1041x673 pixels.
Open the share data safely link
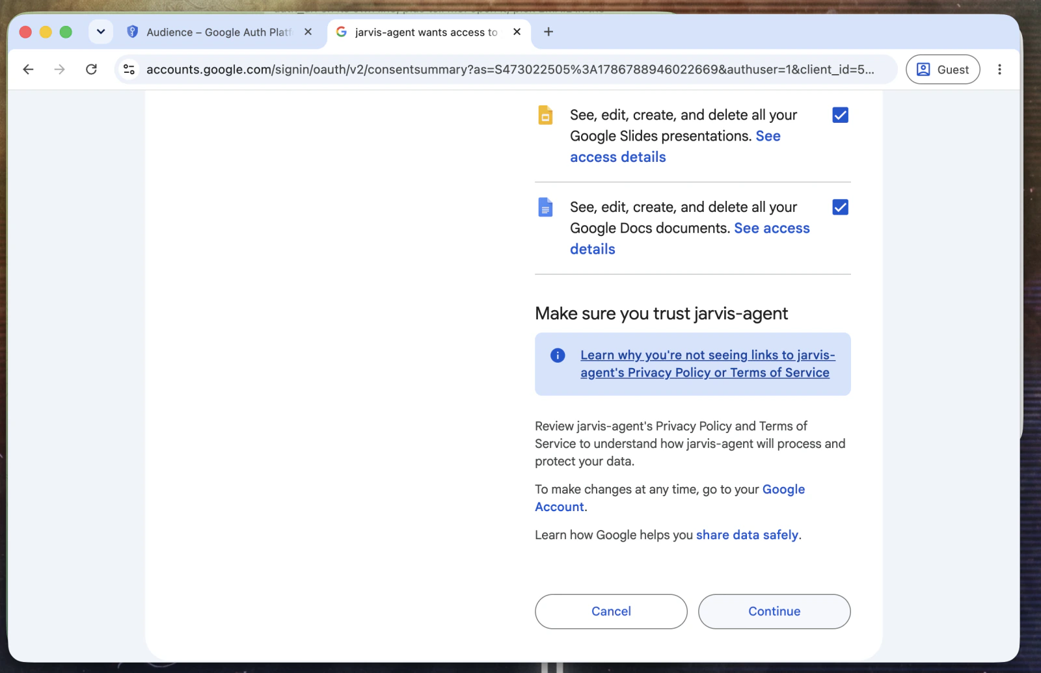pos(747,534)
